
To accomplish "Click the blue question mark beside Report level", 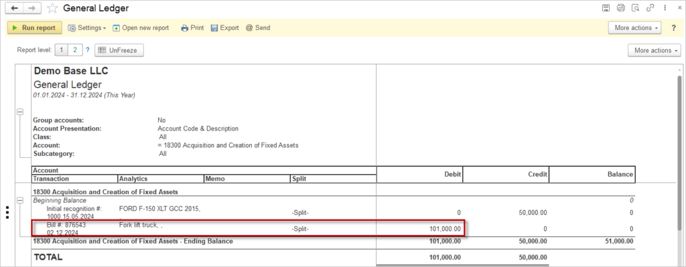I will [88, 50].
